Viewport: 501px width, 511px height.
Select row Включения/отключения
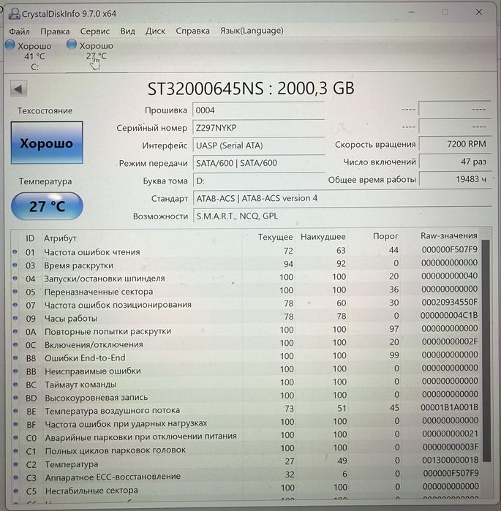pos(246,344)
